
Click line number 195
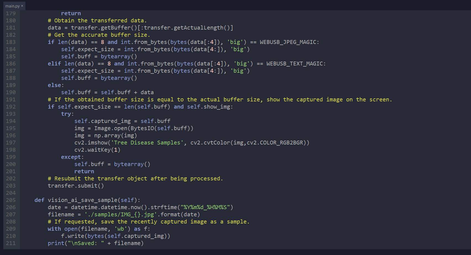(10, 128)
